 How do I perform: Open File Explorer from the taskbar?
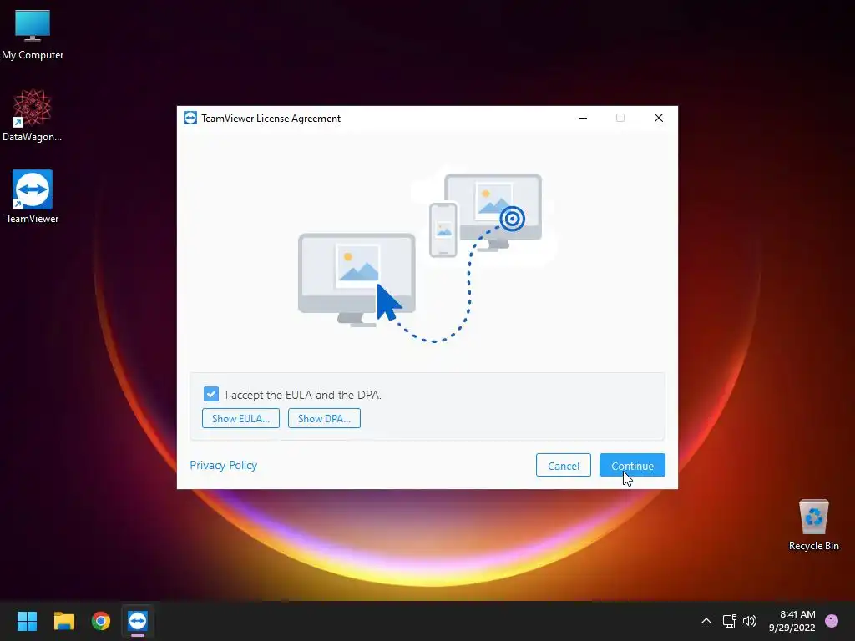63,621
